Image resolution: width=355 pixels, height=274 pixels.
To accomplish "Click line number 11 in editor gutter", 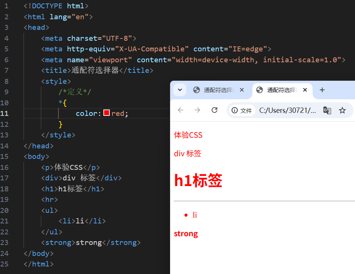I will (5, 113).
